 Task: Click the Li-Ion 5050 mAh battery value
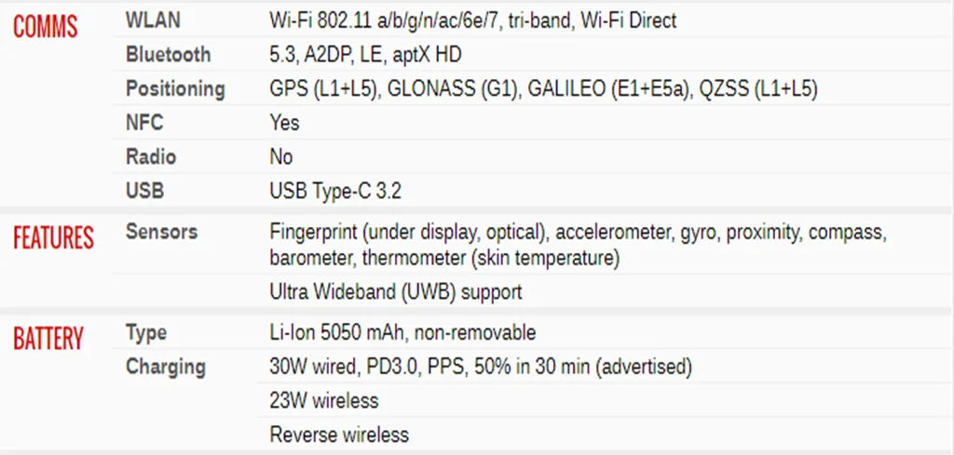click(x=402, y=333)
